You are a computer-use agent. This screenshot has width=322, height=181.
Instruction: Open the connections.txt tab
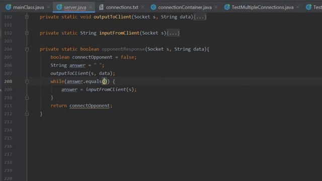click(122, 8)
